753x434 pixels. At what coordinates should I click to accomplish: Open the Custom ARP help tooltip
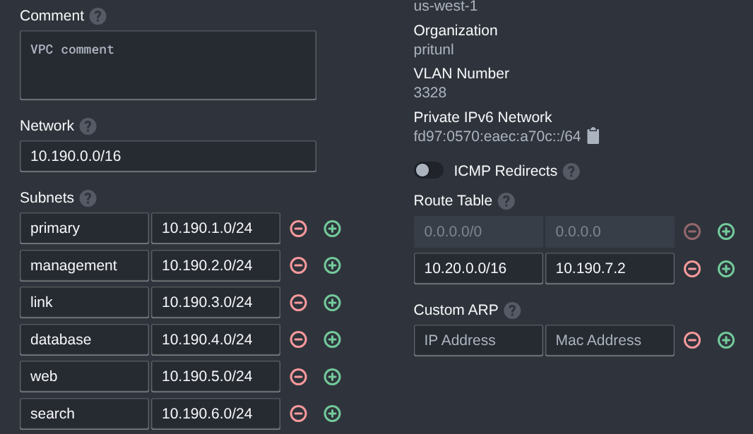[511, 310]
